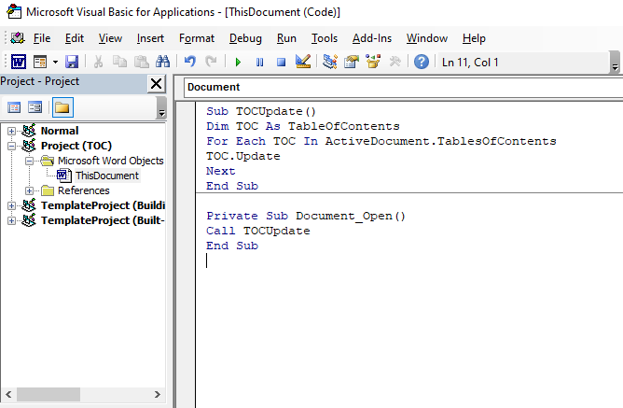Viewport: 623px width, 408px height.
Task: Open Find with the binoculars icon
Action: pos(162,62)
